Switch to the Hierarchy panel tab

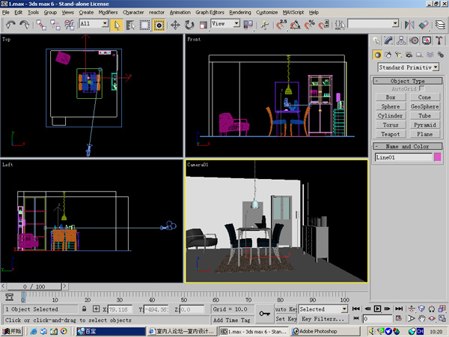(x=401, y=40)
